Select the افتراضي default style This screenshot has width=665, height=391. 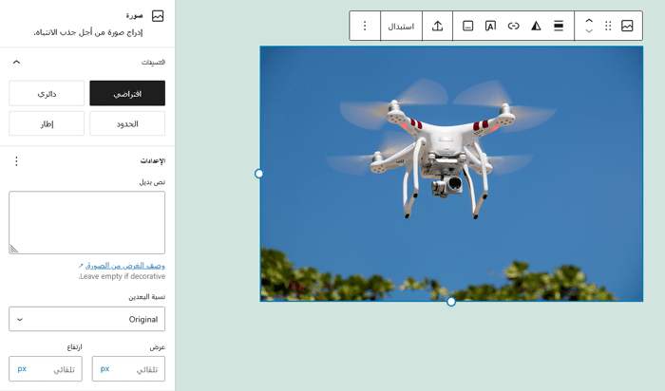pyautogui.click(x=127, y=93)
